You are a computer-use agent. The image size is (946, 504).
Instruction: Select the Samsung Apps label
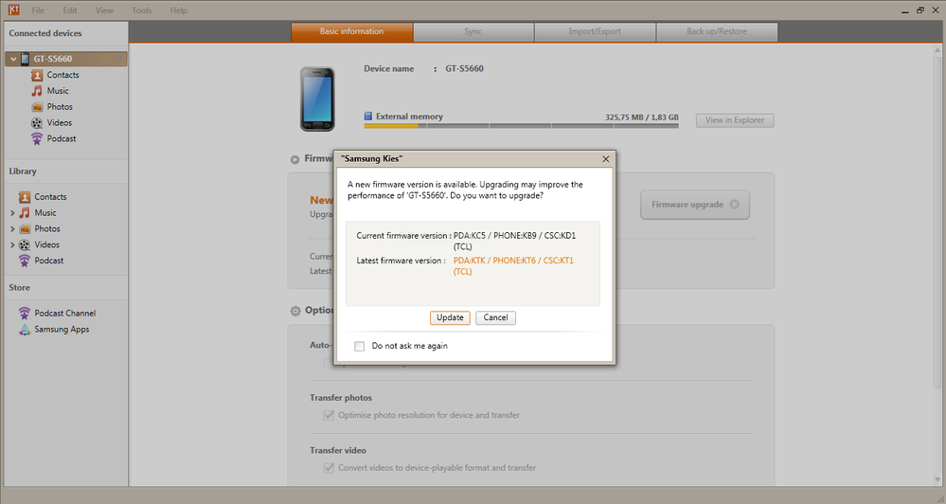(x=62, y=330)
